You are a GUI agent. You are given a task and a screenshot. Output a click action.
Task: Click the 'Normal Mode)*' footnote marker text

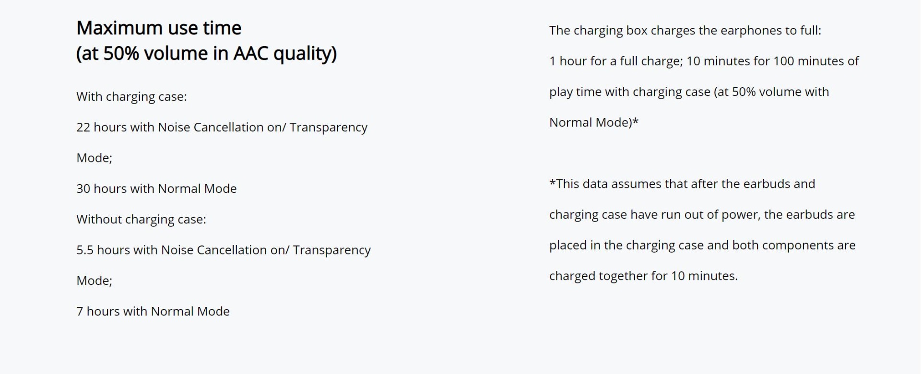click(594, 122)
